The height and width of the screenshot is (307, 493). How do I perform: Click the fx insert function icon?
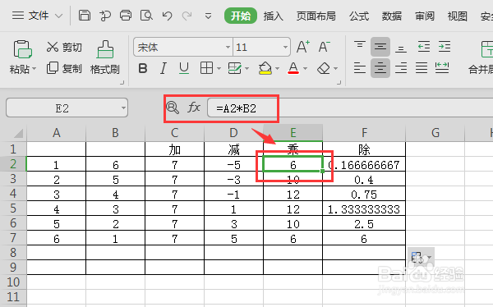pyautogui.click(x=194, y=108)
